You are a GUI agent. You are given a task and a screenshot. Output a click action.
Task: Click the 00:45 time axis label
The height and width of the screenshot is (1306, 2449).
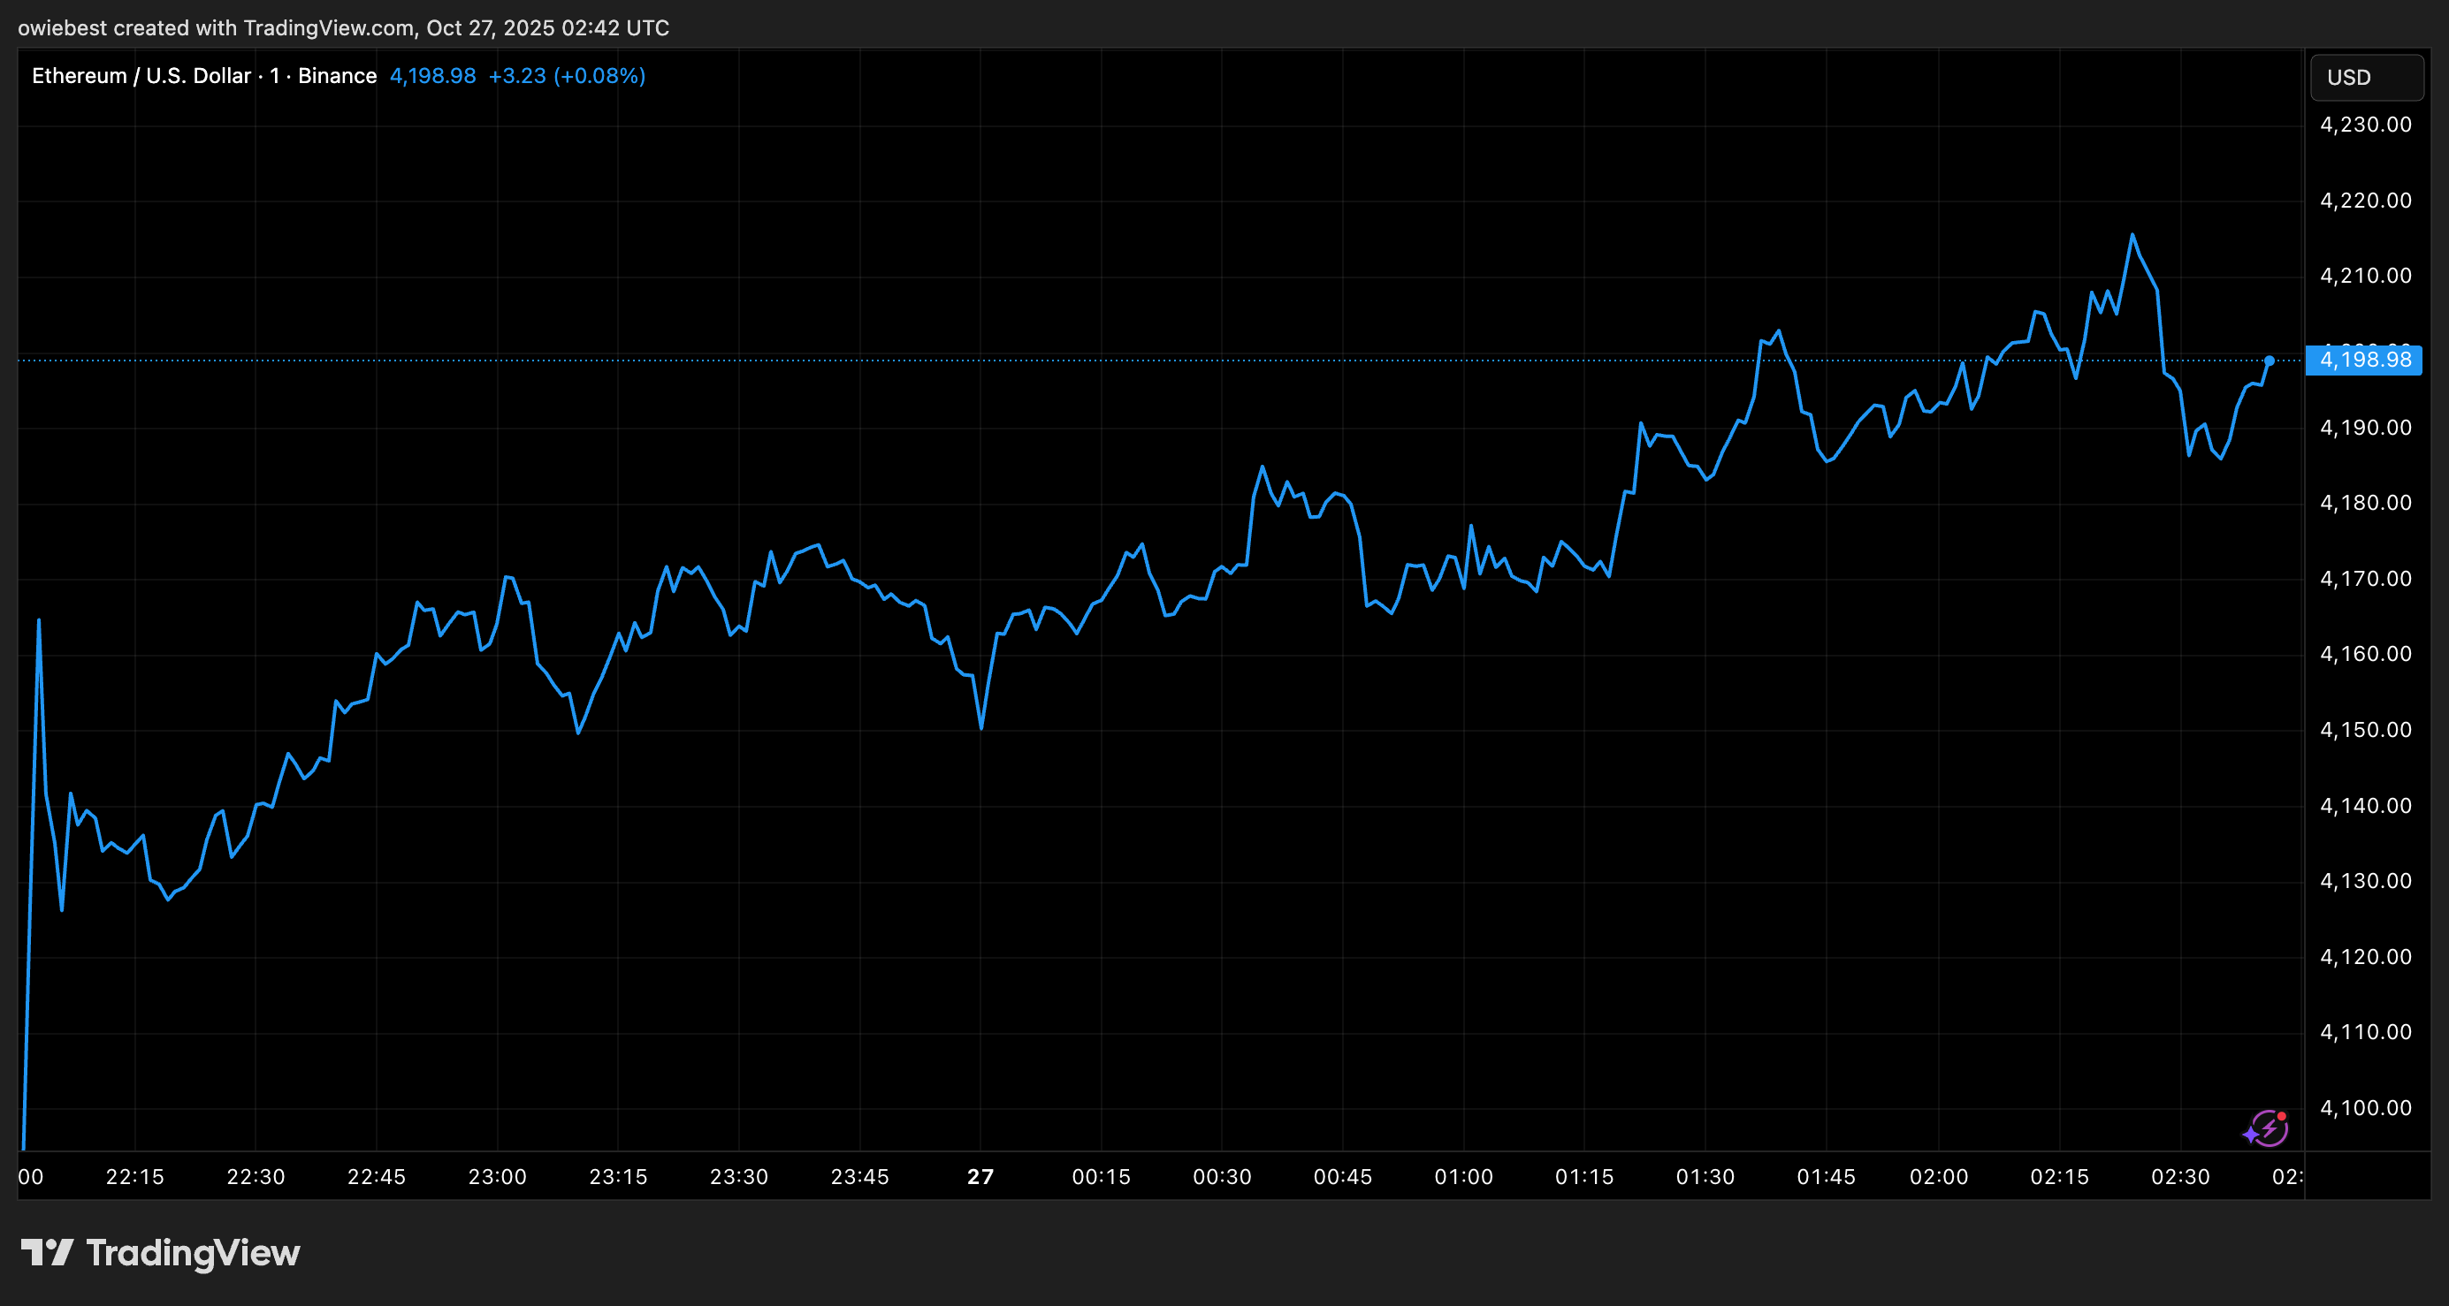click(x=1342, y=1177)
